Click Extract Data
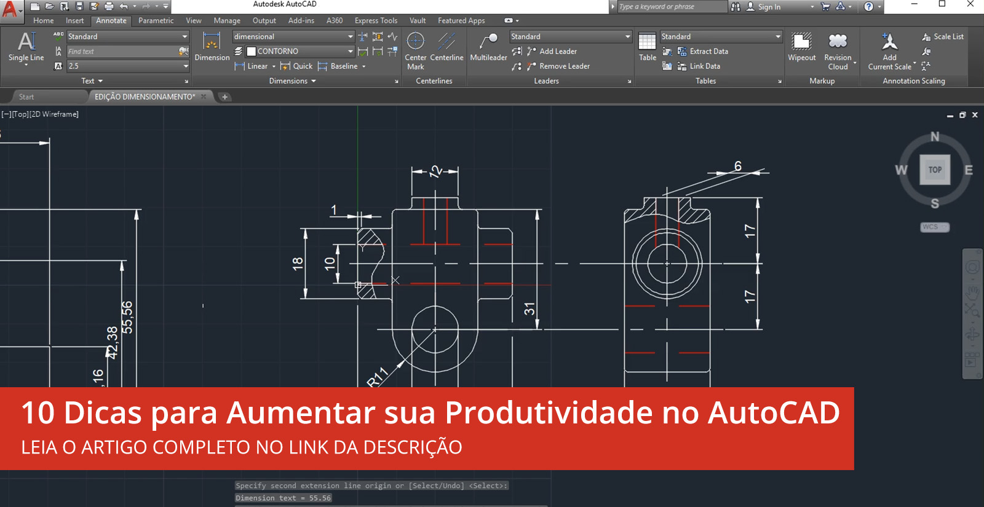This screenshot has height=507, width=984. tap(703, 52)
